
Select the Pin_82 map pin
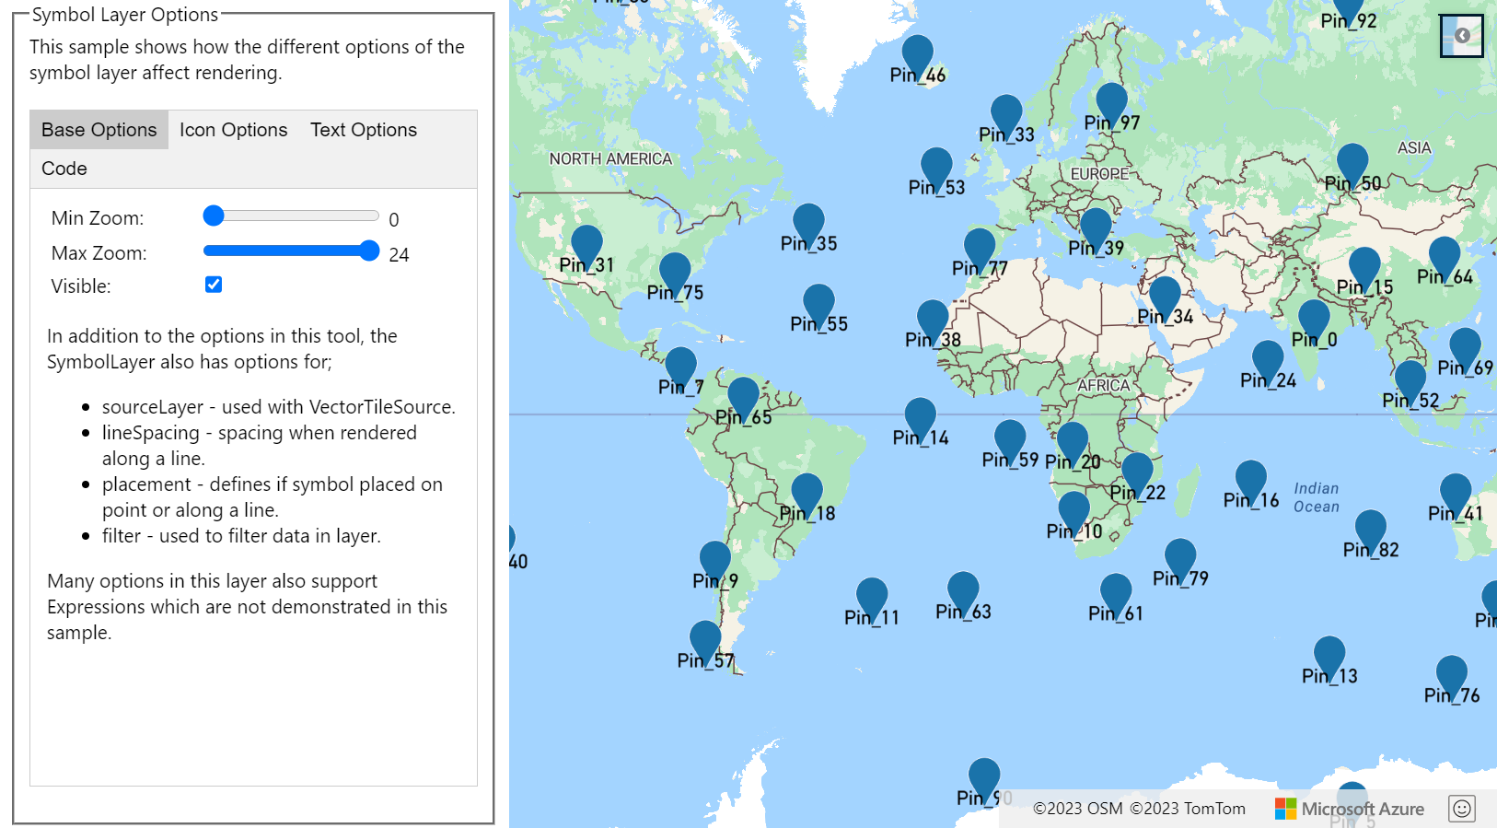(1371, 531)
